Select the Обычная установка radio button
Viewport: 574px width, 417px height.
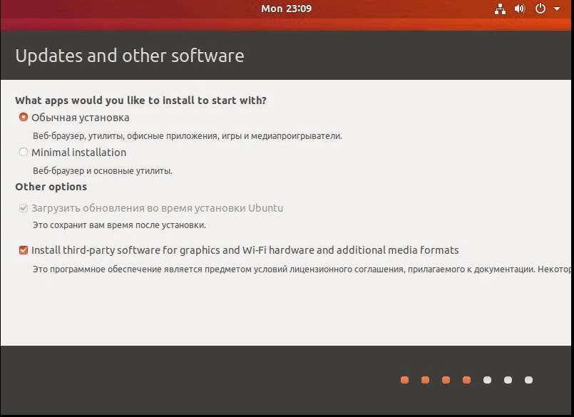[x=24, y=117]
